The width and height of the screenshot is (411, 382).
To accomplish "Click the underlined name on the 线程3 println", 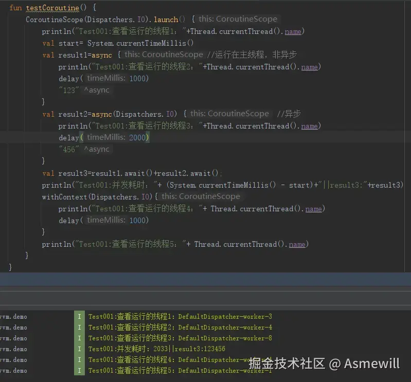I will click(x=309, y=126).
